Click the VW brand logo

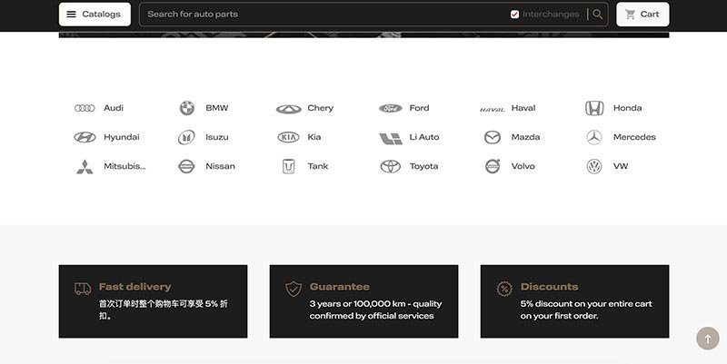click(594, 166)
